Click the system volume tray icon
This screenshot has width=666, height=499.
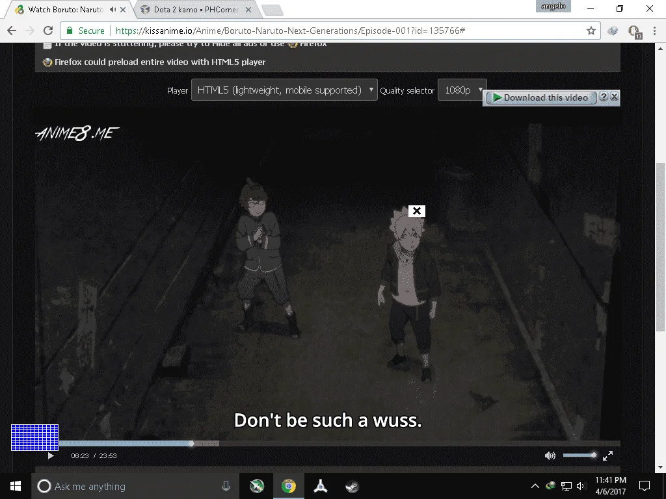(581, 486)
